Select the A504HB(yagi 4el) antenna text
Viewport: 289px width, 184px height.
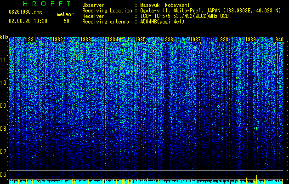pyautogui.click(x=162, y=22)
